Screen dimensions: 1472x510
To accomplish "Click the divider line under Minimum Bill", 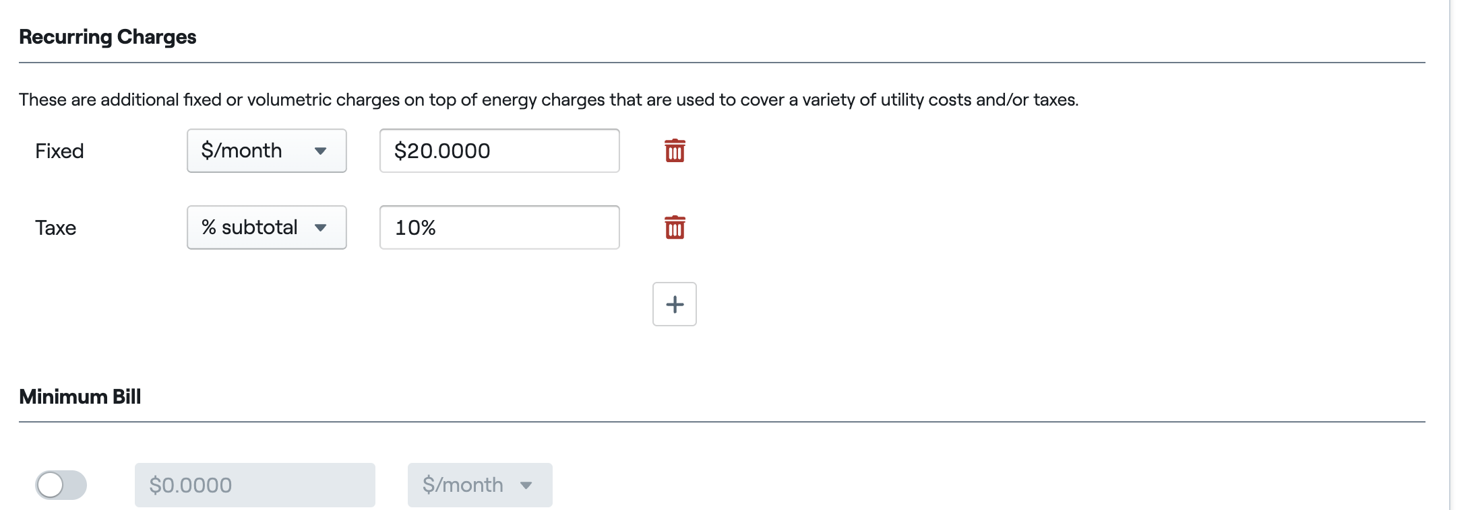I will [721, 422].
